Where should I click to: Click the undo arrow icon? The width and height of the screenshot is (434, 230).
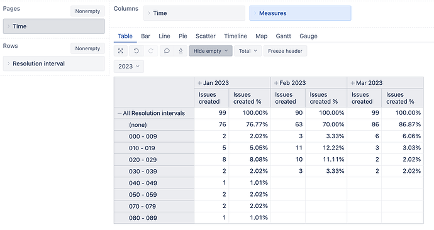pos(136,51)
